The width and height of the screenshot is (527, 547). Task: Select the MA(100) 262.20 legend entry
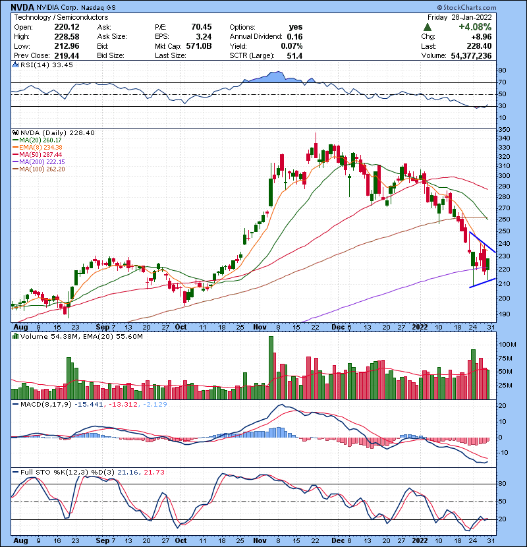coord(39,169)
